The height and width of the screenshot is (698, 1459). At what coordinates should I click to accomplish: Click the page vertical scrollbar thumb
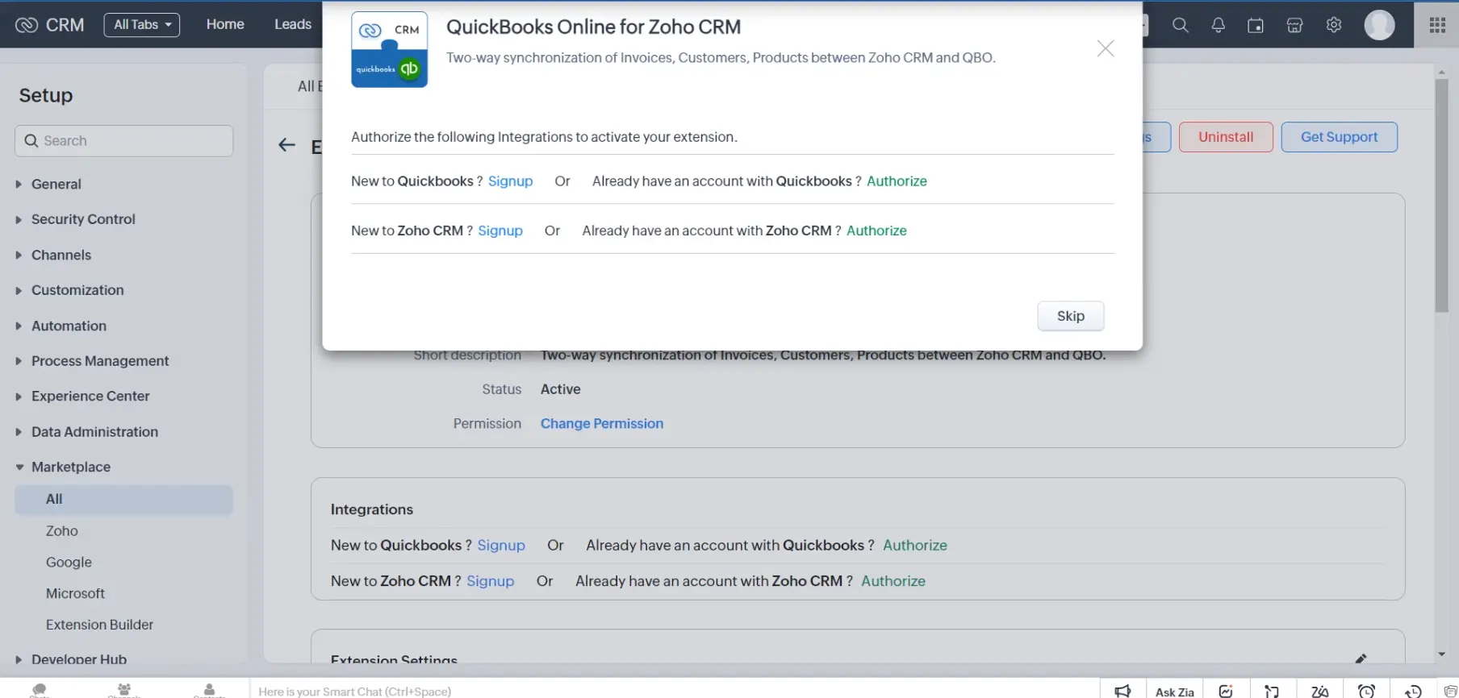coord(1442,196)
